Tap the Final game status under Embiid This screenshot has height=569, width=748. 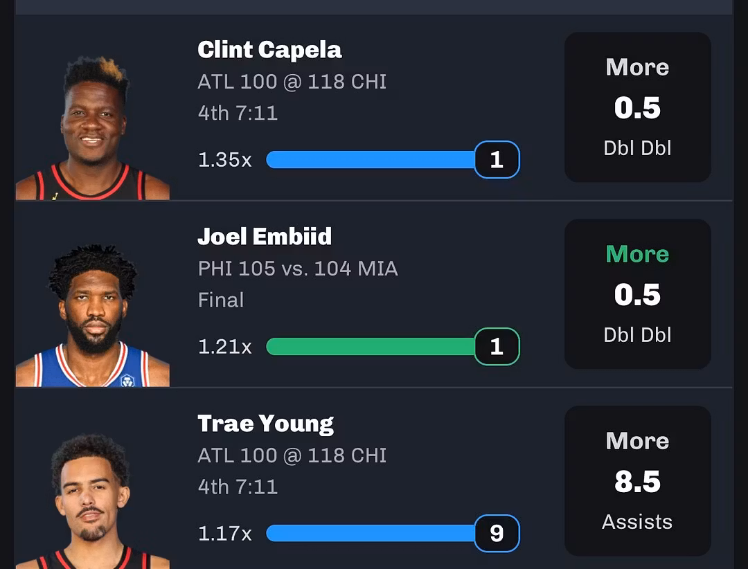click(x=221, y=300)
